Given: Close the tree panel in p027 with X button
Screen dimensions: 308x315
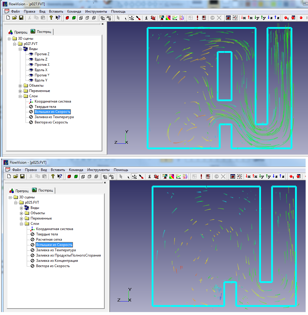Looking at the screenshot, I should tap(103, 24).
